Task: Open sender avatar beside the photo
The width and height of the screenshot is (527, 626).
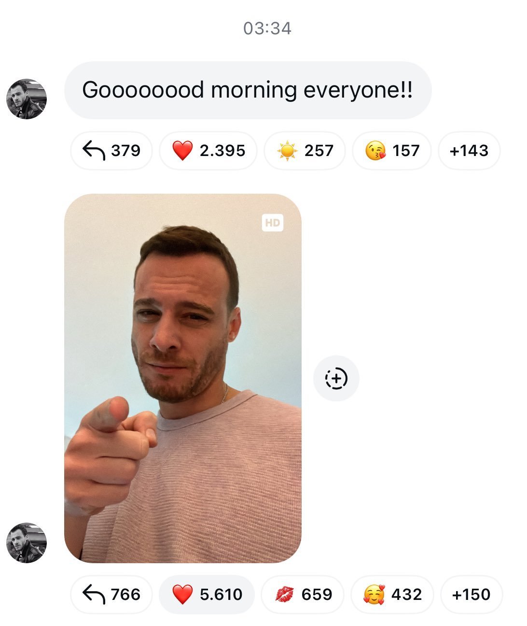Action: click(27, 542)
